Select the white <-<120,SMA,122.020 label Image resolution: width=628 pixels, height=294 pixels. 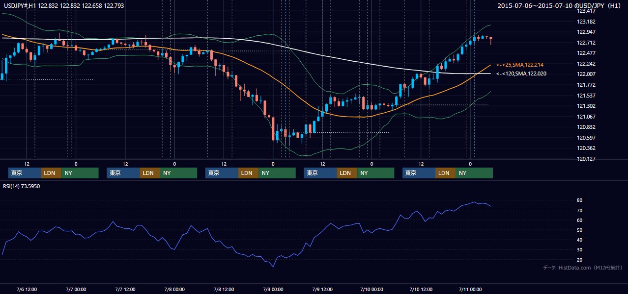[x=521, y=73]
